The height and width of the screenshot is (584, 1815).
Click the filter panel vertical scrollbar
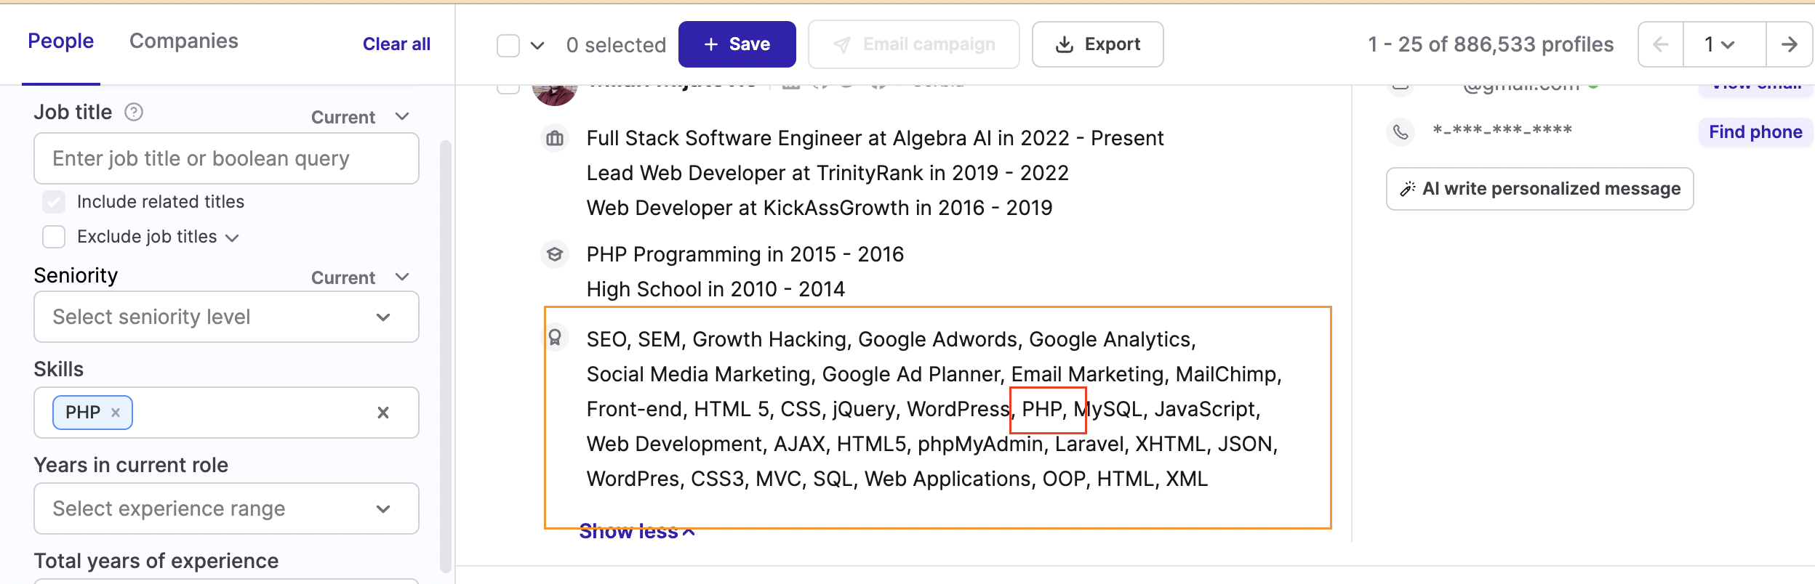click(446, 356)
